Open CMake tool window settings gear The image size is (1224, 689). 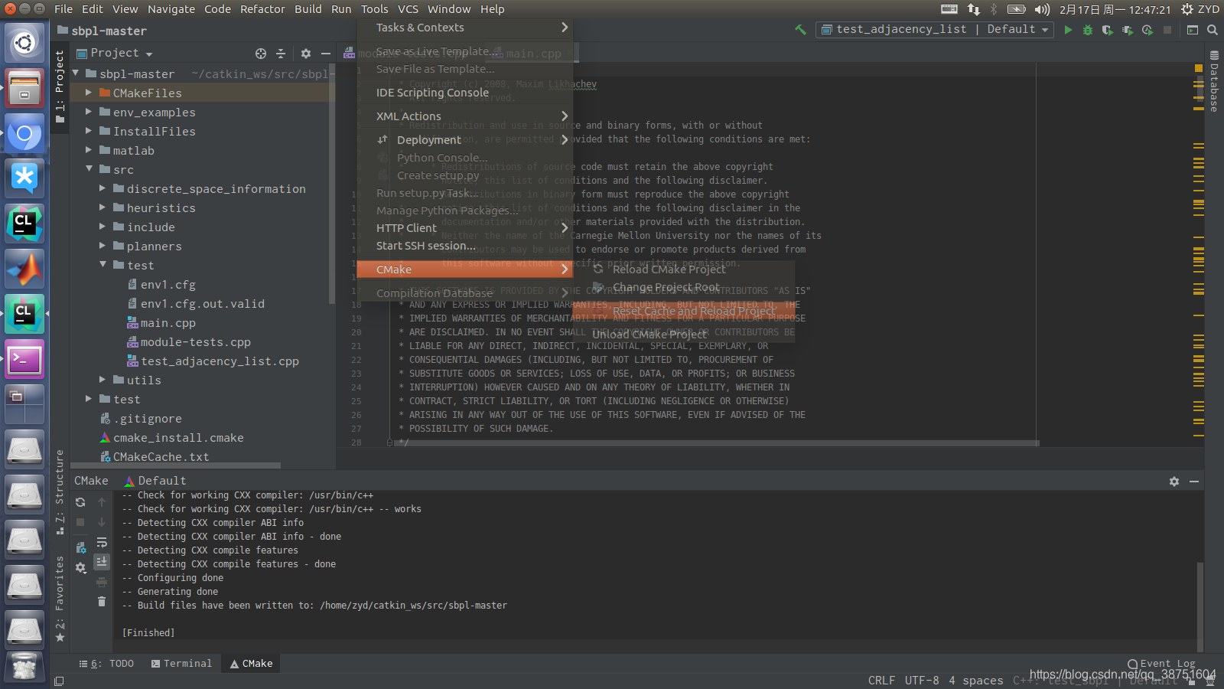click(x=1174, y=482)
